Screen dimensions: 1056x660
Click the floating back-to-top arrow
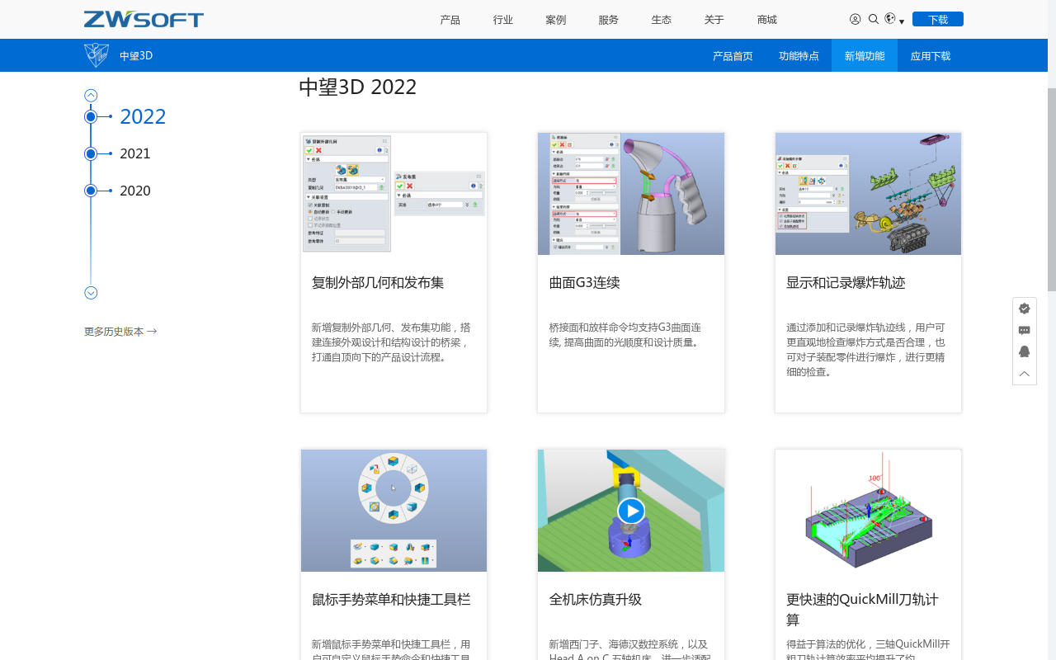point(1025,374)
